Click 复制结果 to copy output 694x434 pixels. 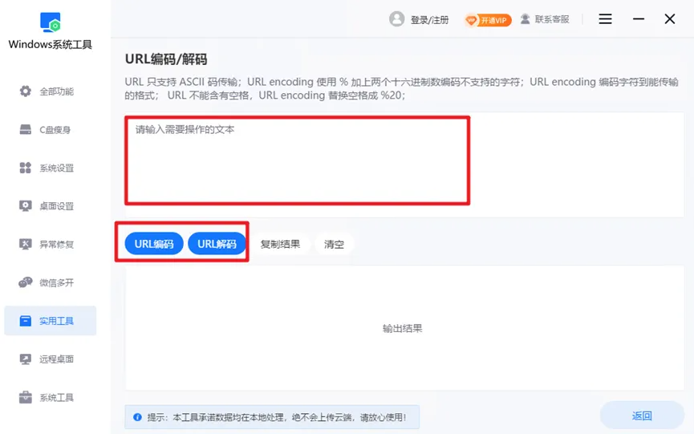click(280, 244)
